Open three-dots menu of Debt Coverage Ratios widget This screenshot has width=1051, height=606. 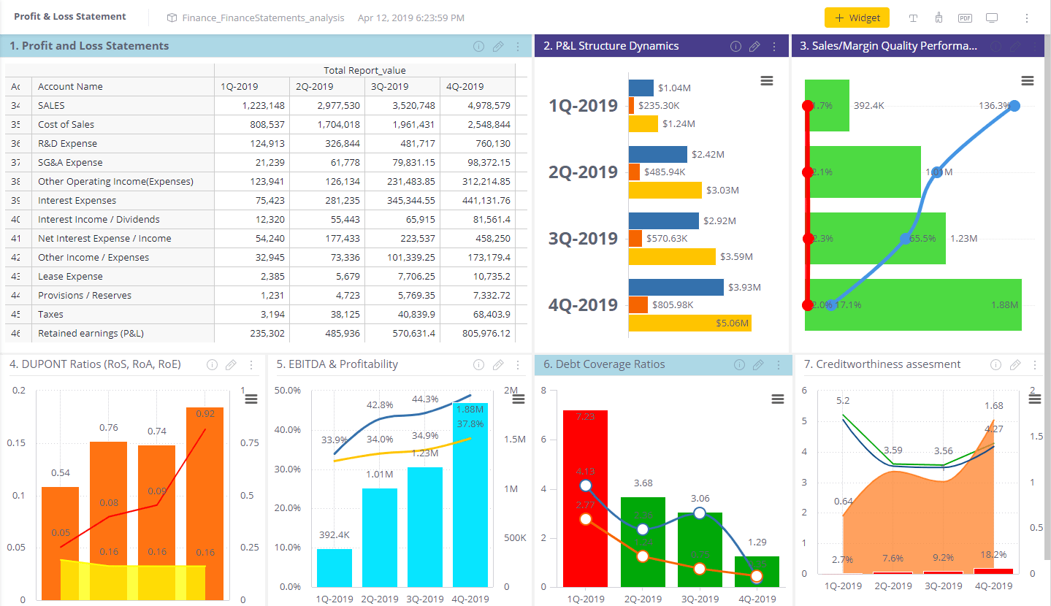point(778,364)
